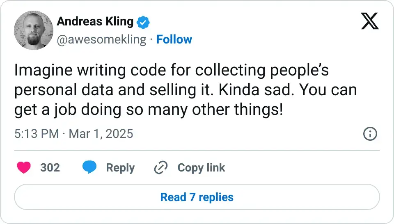
Task: Follow @awesomekling via the Follow link
Action: (174, 39)
